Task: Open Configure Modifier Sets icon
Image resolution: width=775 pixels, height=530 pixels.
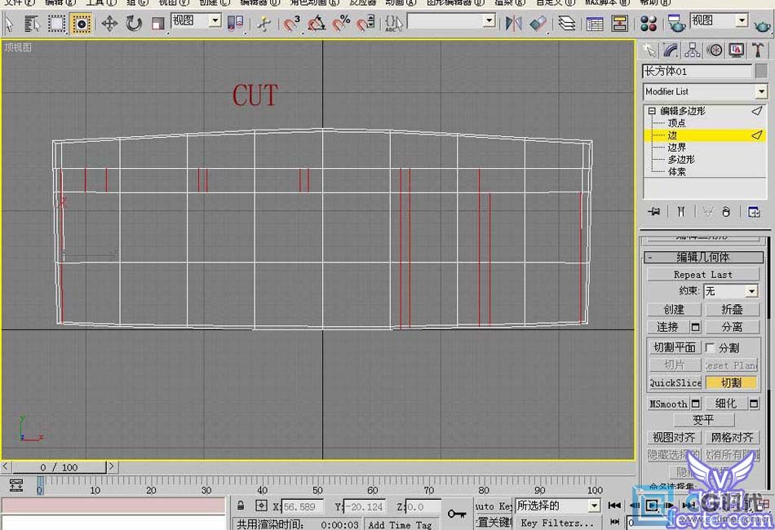Action: [x=754, y=212]
